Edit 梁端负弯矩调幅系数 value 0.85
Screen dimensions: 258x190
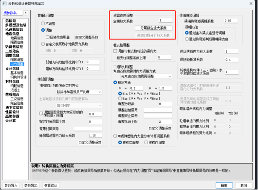pos(231,21)
